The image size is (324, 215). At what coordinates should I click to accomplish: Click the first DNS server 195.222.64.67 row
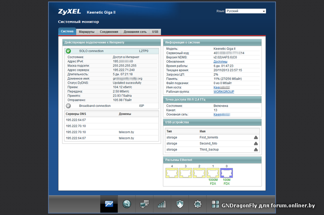point(112,120)
